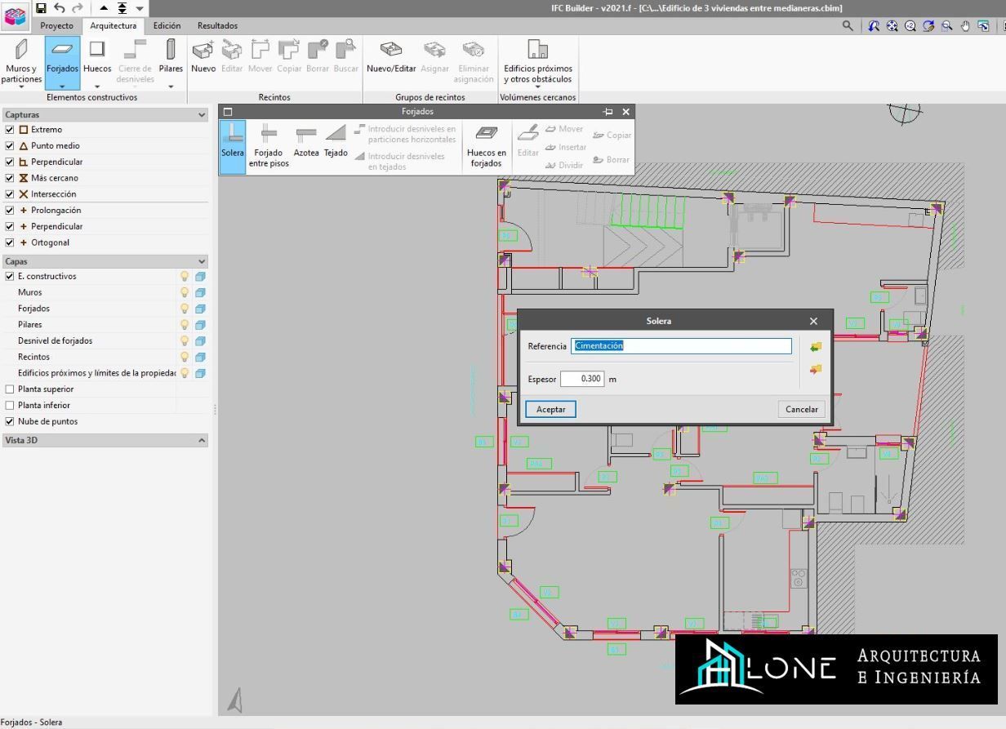Image resolution: width=1006 pixels, height=729 pixels.
Task: Click Nuevo/Editar in Grupos de recintos
Action: pos(391,56)
